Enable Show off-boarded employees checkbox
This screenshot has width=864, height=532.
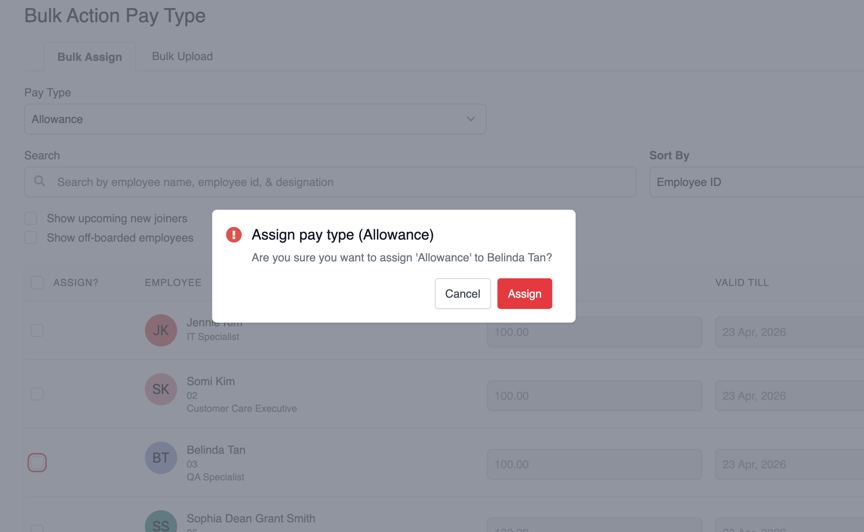click(x=31, y=238)
